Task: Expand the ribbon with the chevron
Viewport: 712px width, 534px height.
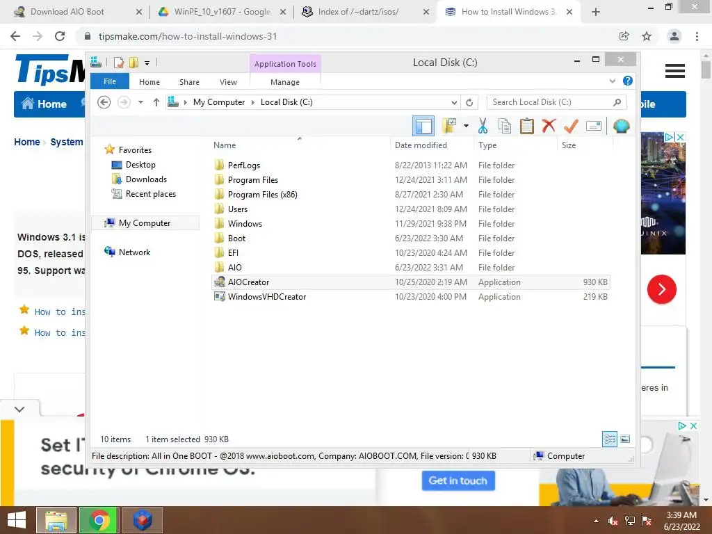Action: click(x=612, y=81)
